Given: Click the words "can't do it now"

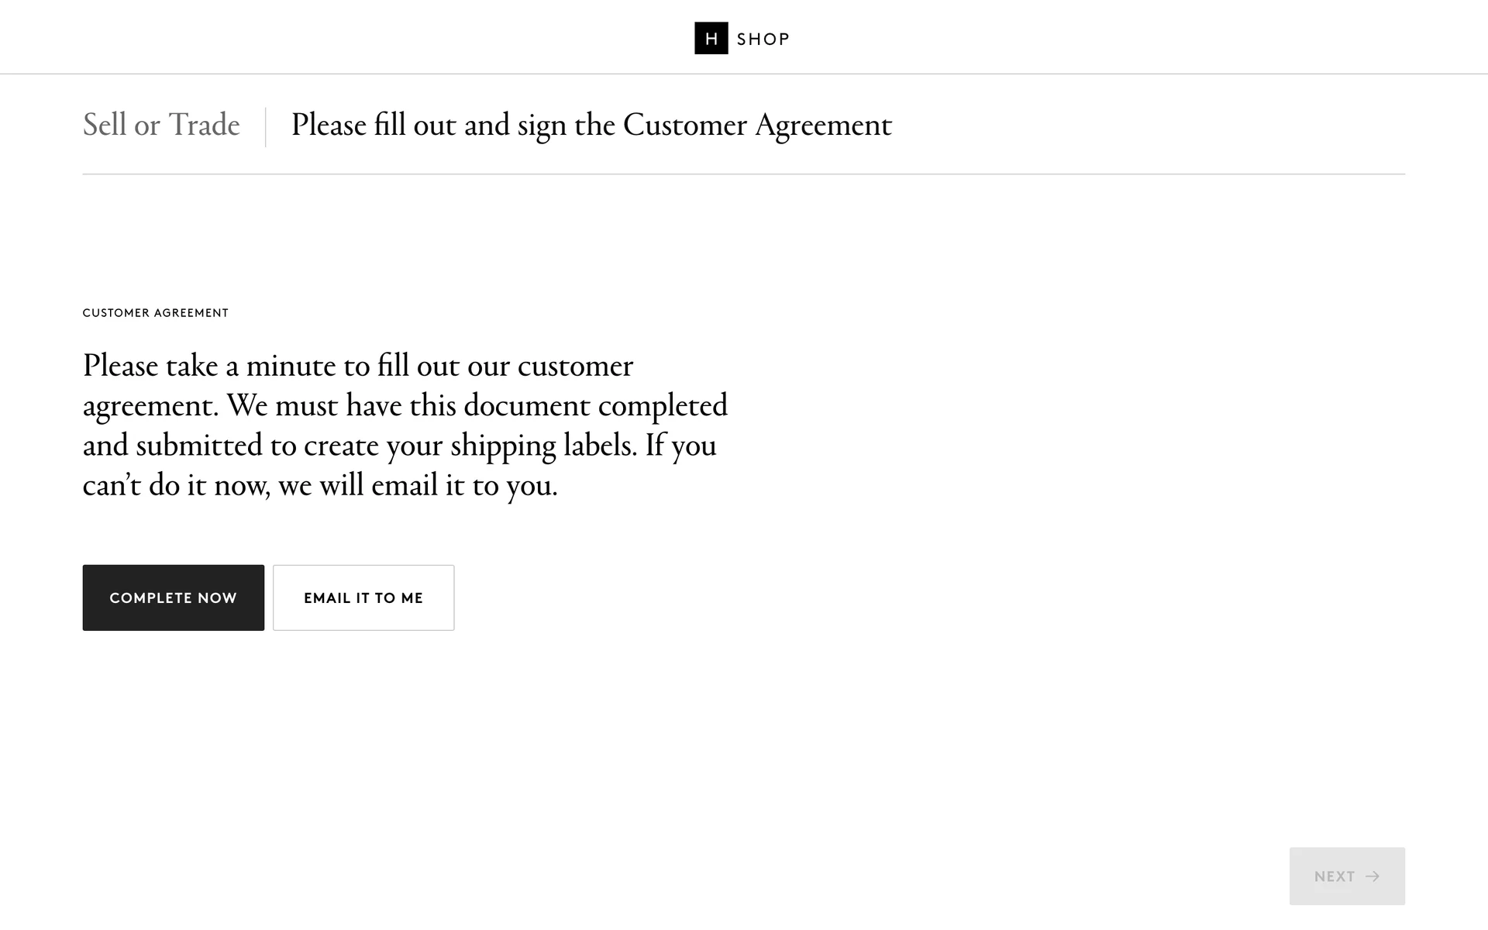Looking at the screenshot, I should tap(176, 486).
